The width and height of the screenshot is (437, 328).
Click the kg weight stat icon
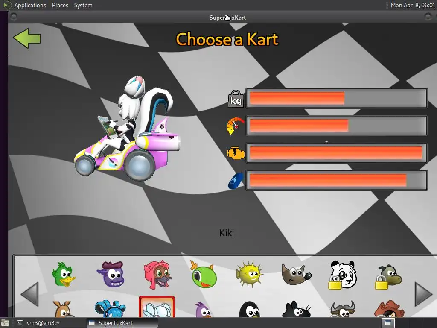236,99
